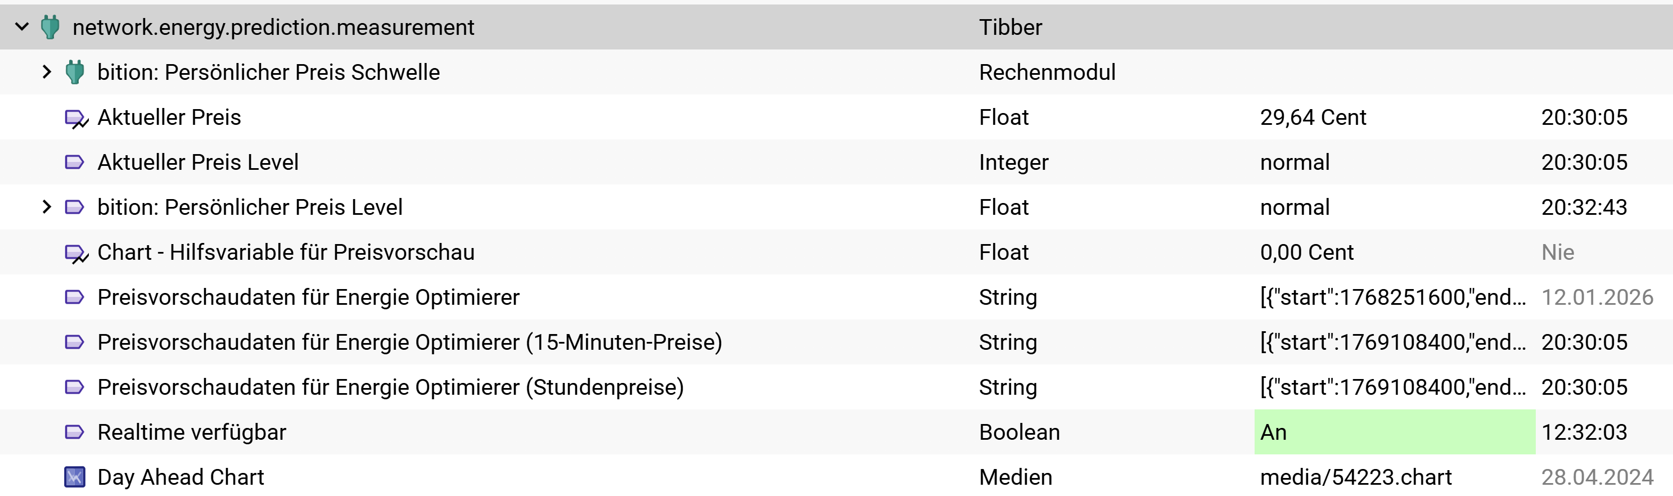Click the 29,64 Cent price value
This screenshot has height=496, width=1673.
pos(1313,118)
